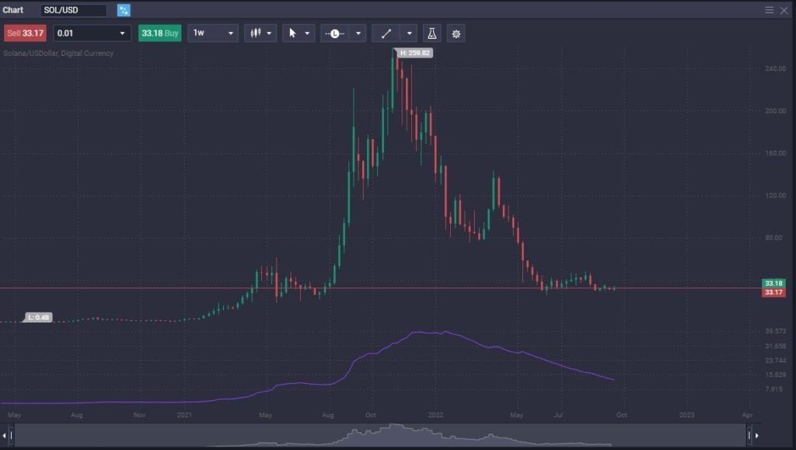
Task: Click the red Sell 33.17 button
Action: click(x=25, y=33)
